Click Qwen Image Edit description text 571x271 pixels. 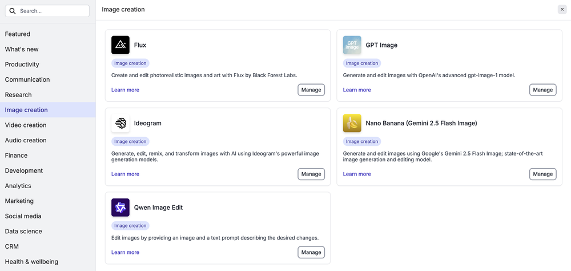(x=215, y=238)
